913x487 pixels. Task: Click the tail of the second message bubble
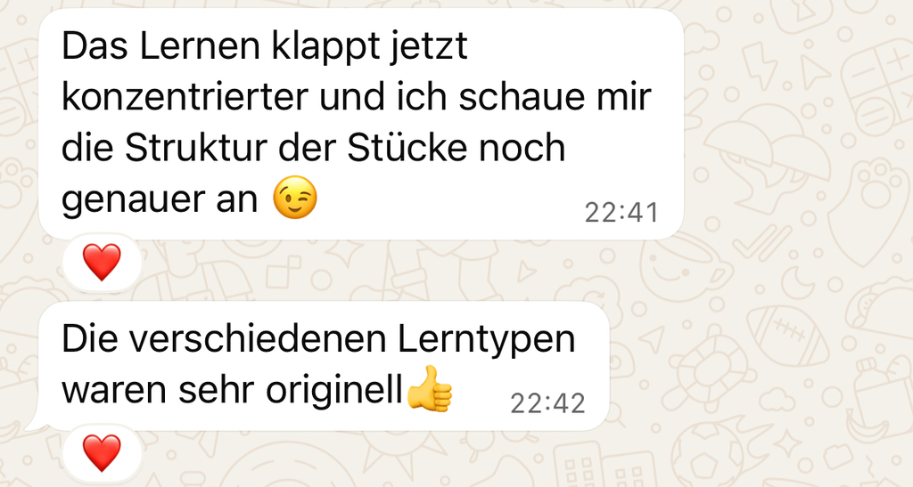tap(36, 423)
